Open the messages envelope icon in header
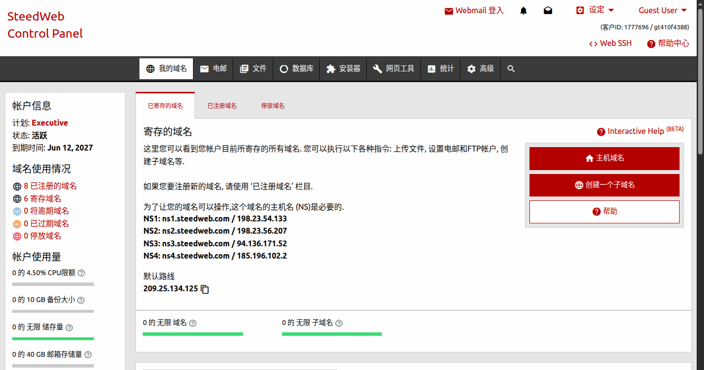704x370 pixels. (x=548, y=11)
